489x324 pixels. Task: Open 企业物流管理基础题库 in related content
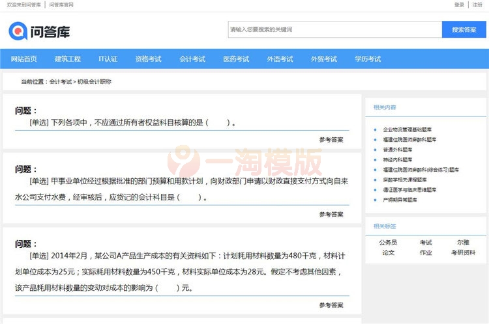(407, 129)
